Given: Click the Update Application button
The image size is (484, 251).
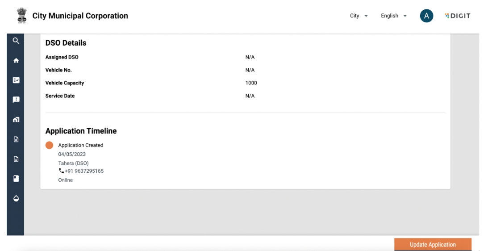Looking at the screenshot, I should point(432,244).
